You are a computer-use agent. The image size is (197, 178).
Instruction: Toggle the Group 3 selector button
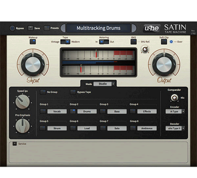103,111
